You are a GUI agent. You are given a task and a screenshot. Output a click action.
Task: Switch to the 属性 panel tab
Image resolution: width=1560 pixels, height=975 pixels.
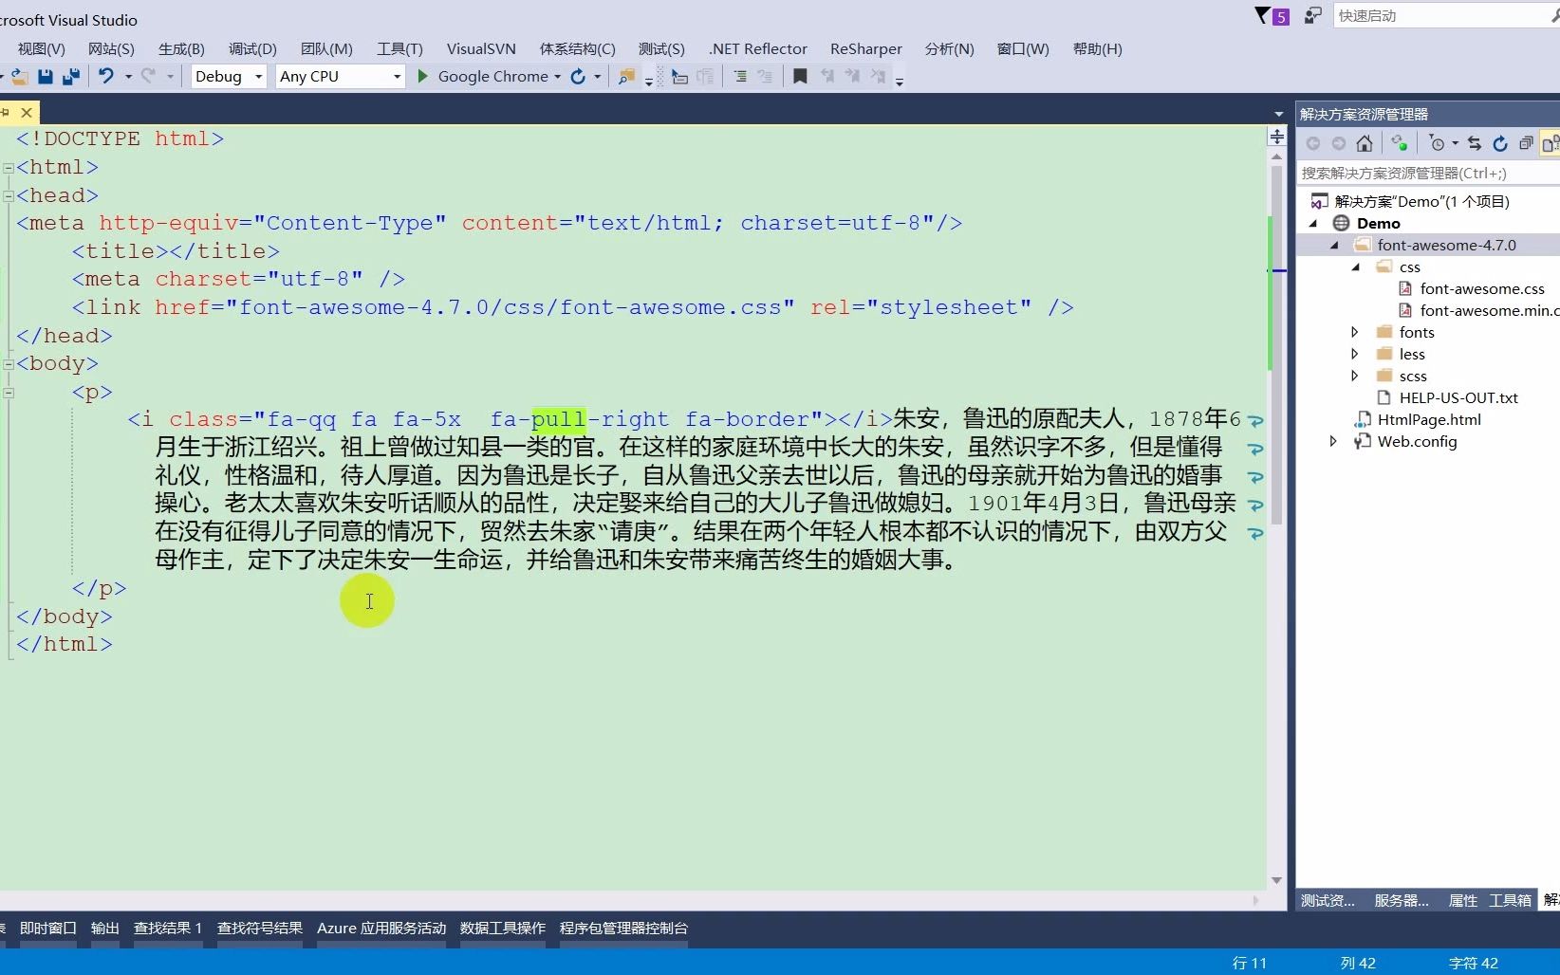pos(1462,900)
